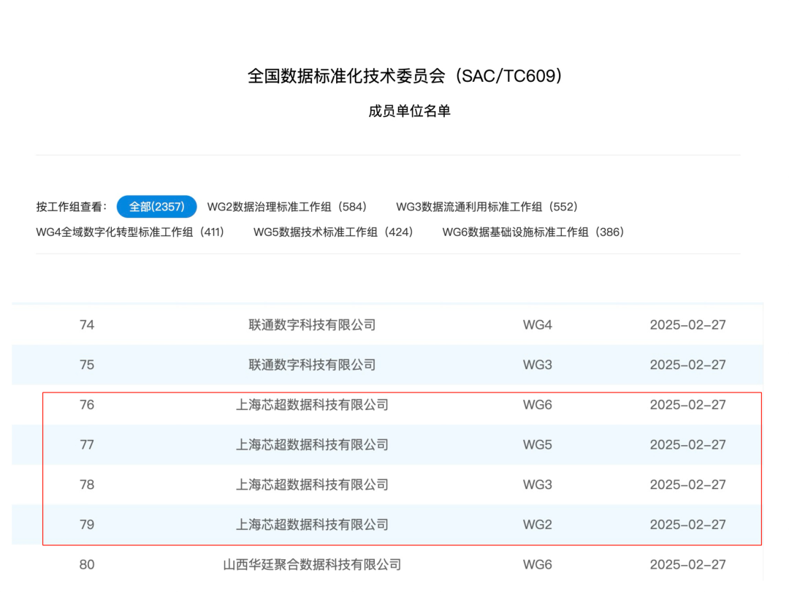The height and width of the screenshot is (592, 789).
Task: Click WG5 cell in row 77
Action: (538, 444)
